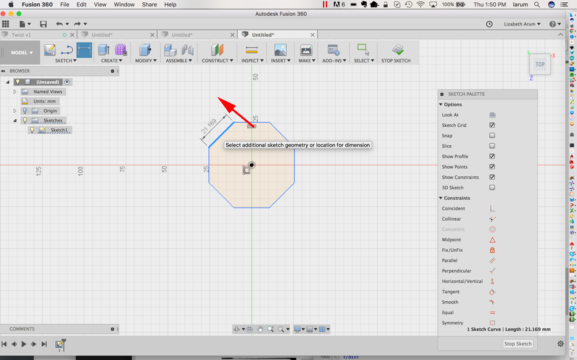Click the Stop Sketch toolbar icon

398,50
